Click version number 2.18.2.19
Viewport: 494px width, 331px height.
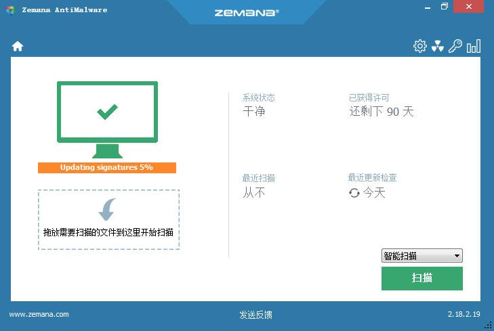click(464, 314)
